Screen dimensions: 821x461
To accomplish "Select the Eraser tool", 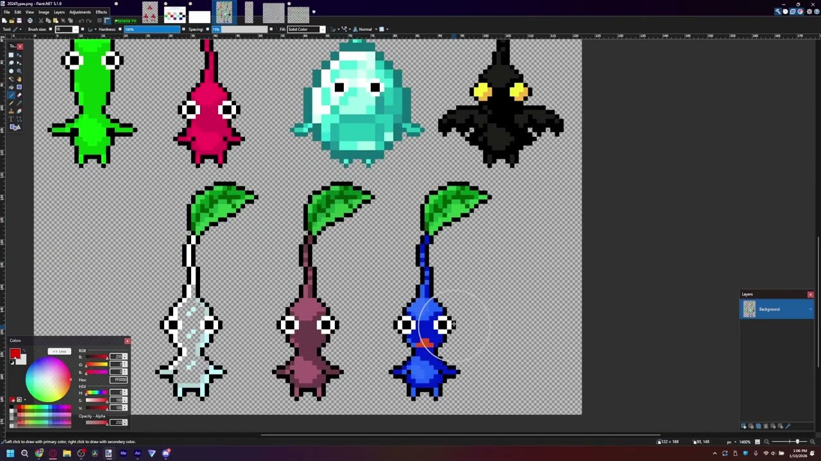I will click(19, 95).
